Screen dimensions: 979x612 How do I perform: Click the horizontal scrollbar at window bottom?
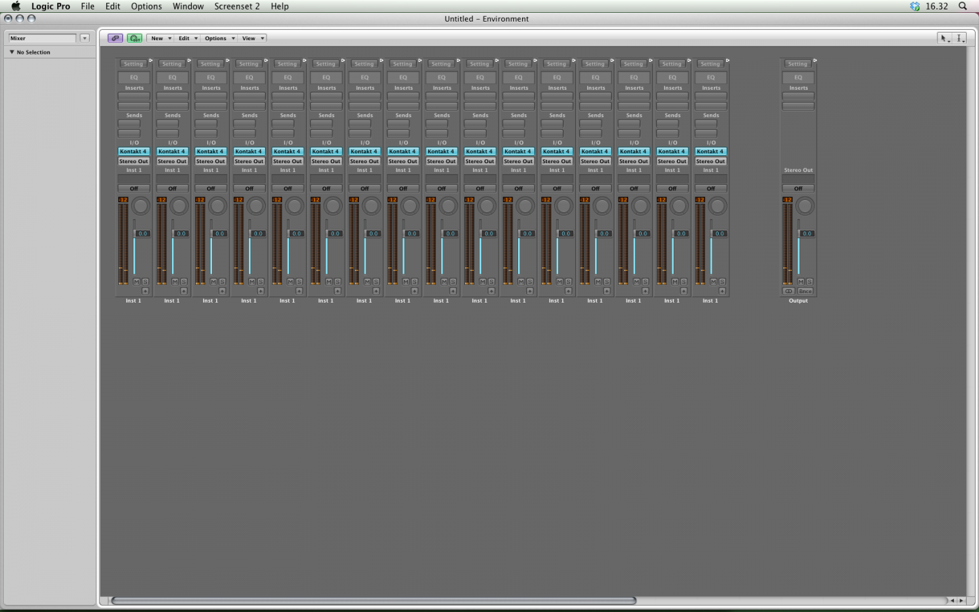point(374,600)
